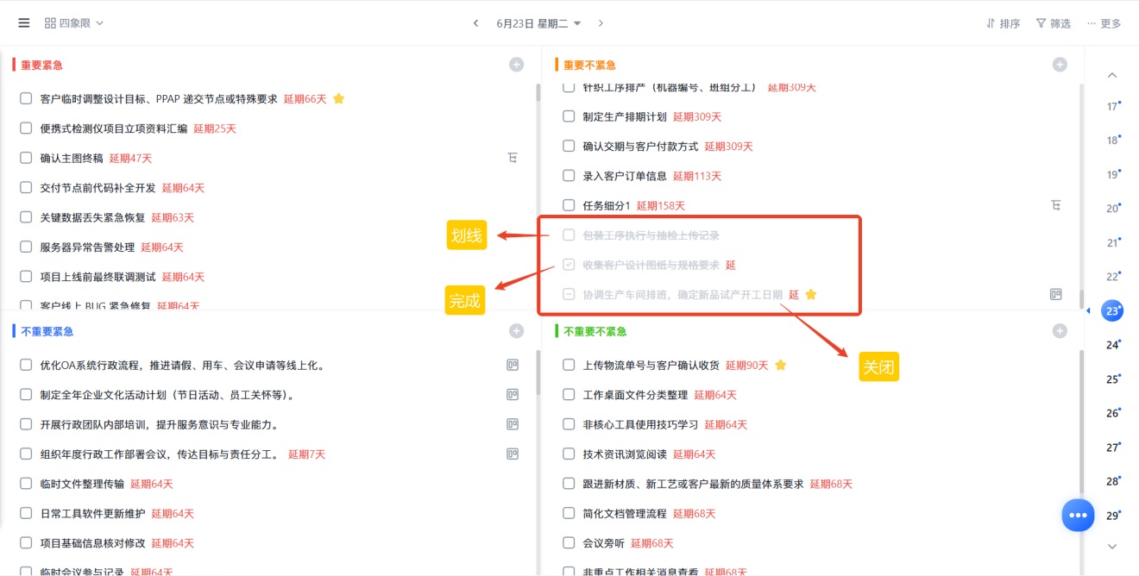Image resolution: width=1139 pixels, height=576 pixels.
Task: Add a task to 不重要不紧急 quadrant
Action: click(1060, 331)
